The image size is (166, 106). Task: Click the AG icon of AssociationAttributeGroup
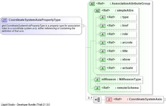92,4
